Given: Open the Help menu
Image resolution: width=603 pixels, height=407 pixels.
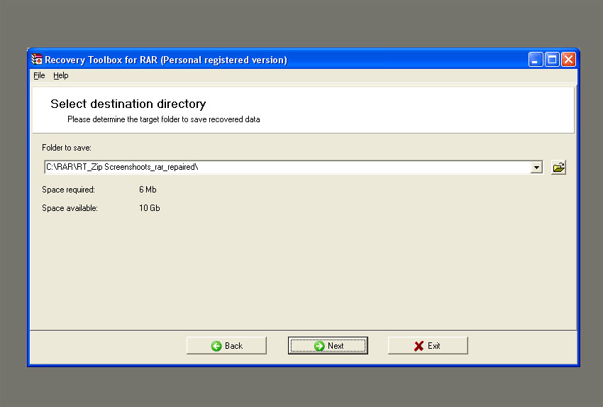Looking at the screenshot, I should click(61, 75).
